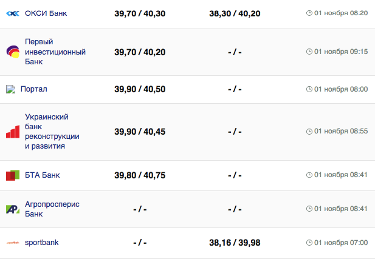This screenshot has width=375, height=259.
Task: Click the БТА Банк logo icon
Action: (x=13, y=175)
